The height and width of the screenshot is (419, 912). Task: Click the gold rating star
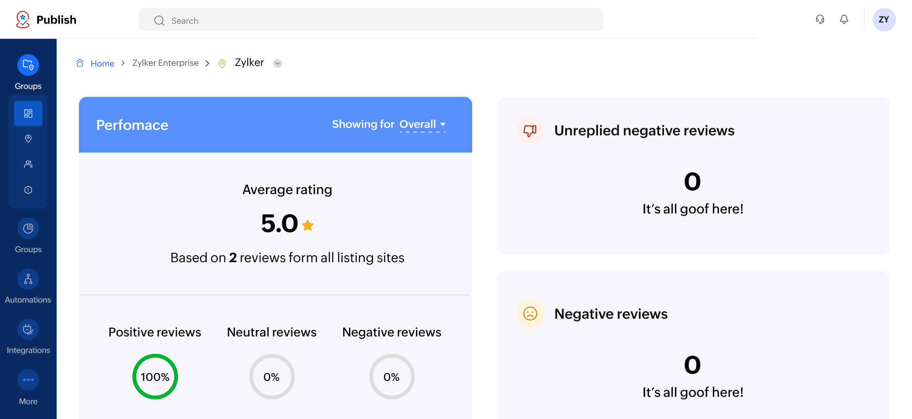coord(308,225)
